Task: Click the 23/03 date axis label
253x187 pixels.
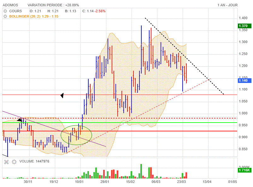Action: (181, 182)
